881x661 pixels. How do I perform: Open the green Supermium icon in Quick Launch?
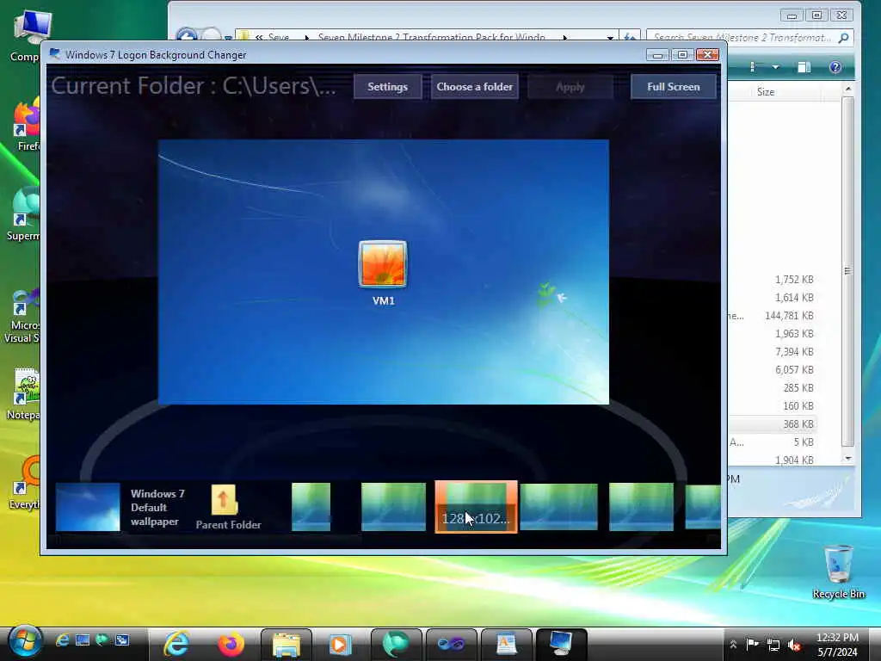click(x=102, y=640)
